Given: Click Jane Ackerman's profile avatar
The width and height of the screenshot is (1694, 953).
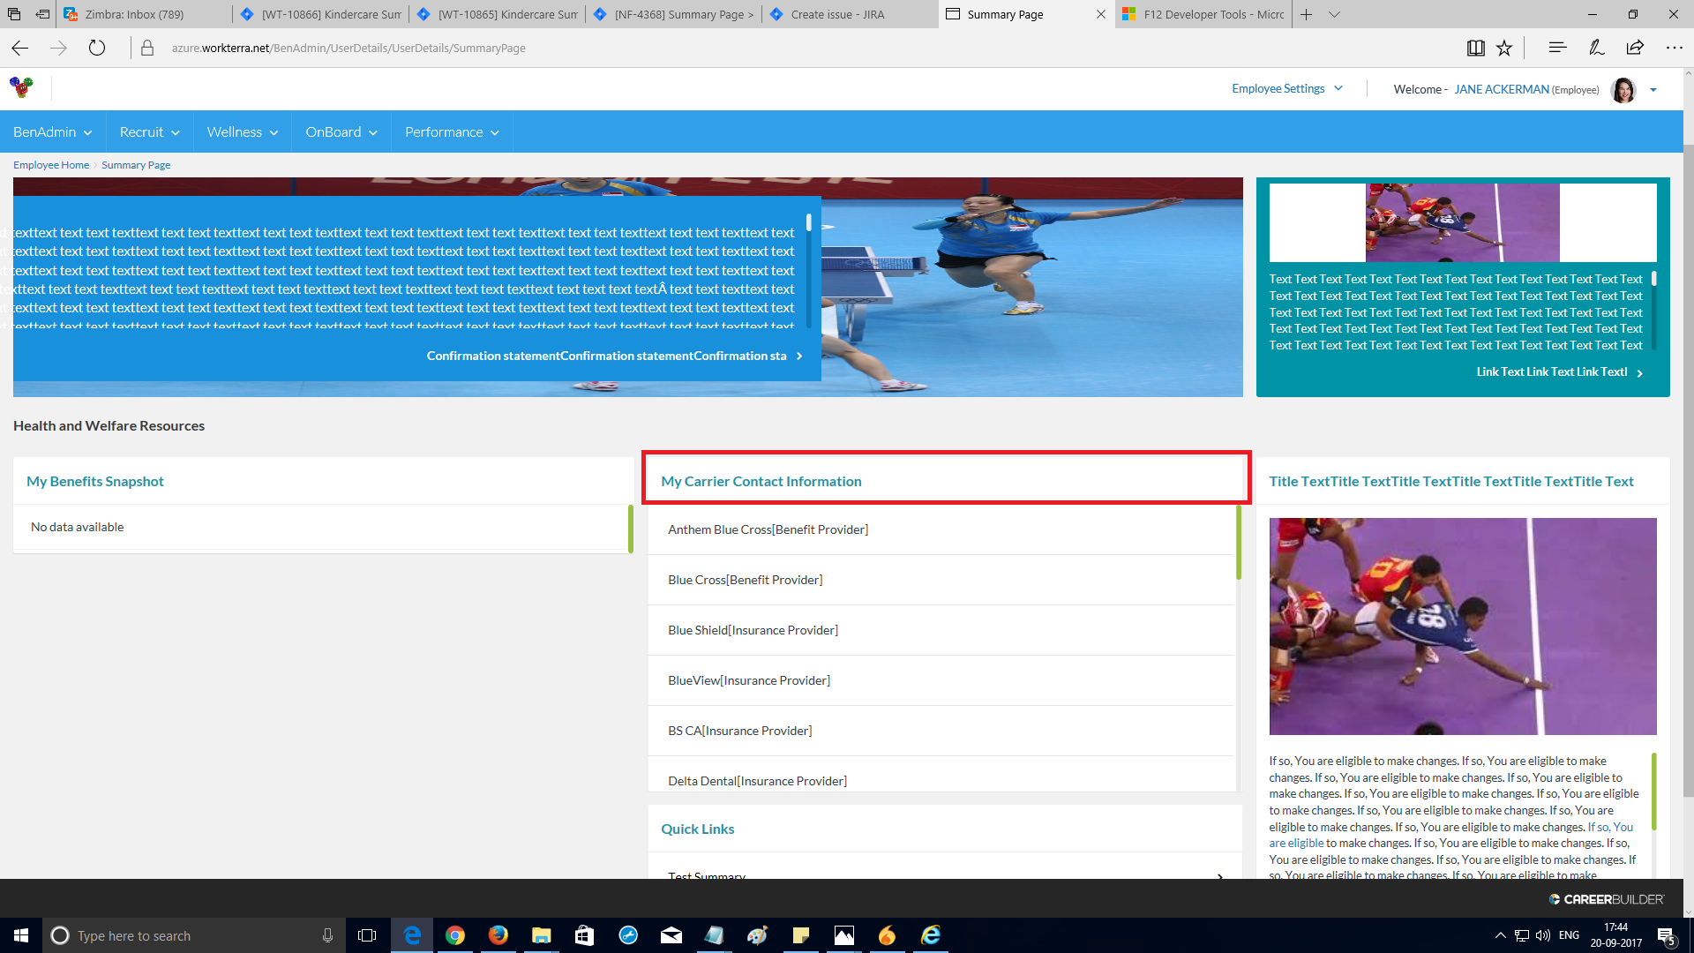Looking at the screenshot, I should pyautogui.click(x=1623, y=89).
